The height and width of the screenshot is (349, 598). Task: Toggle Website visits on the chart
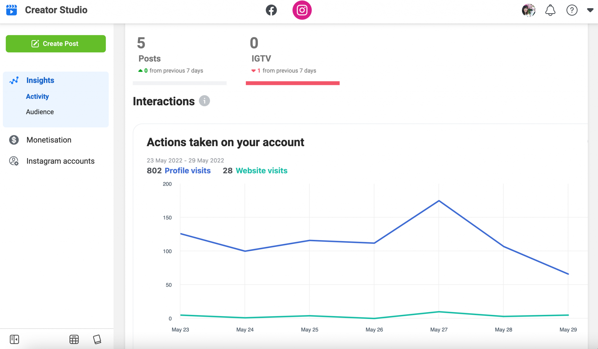click(x=261, y=170)
